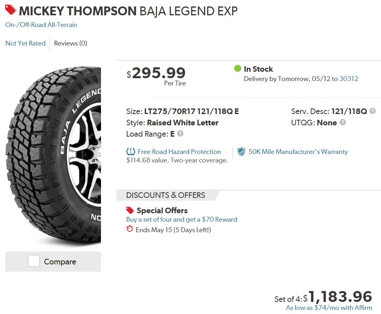Open the On-/Off-Road All-Terrain category link

pos(41,25)
